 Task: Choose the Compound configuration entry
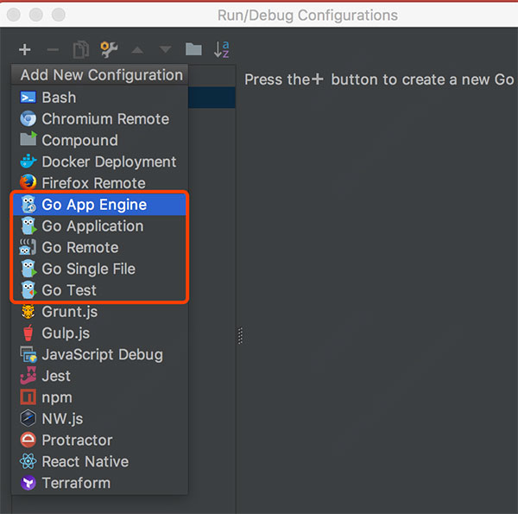(99, 140)
